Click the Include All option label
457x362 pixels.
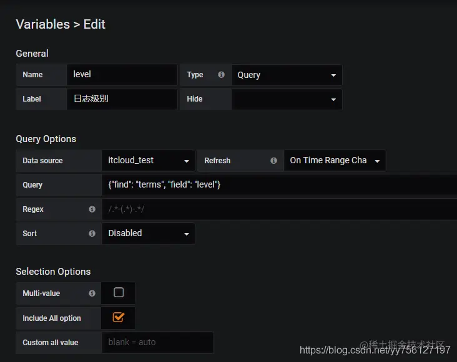52,318
